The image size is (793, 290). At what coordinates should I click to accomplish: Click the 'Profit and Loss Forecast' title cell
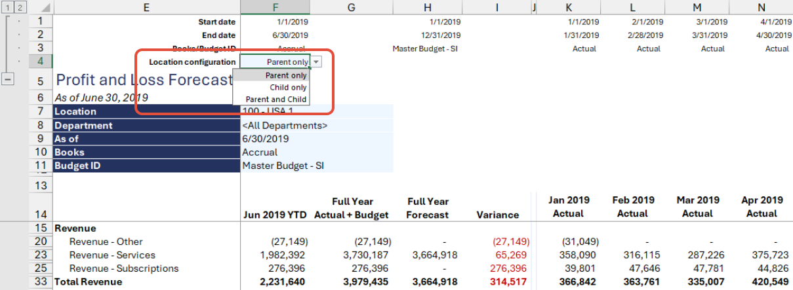click(144, 80)
